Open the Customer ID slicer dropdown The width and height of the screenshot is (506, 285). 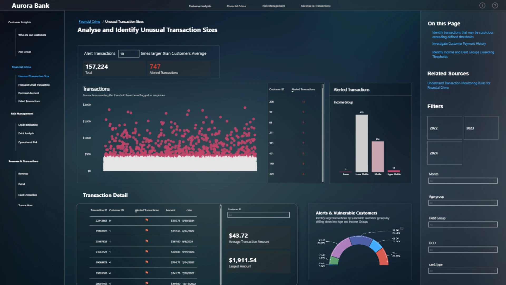259,215
